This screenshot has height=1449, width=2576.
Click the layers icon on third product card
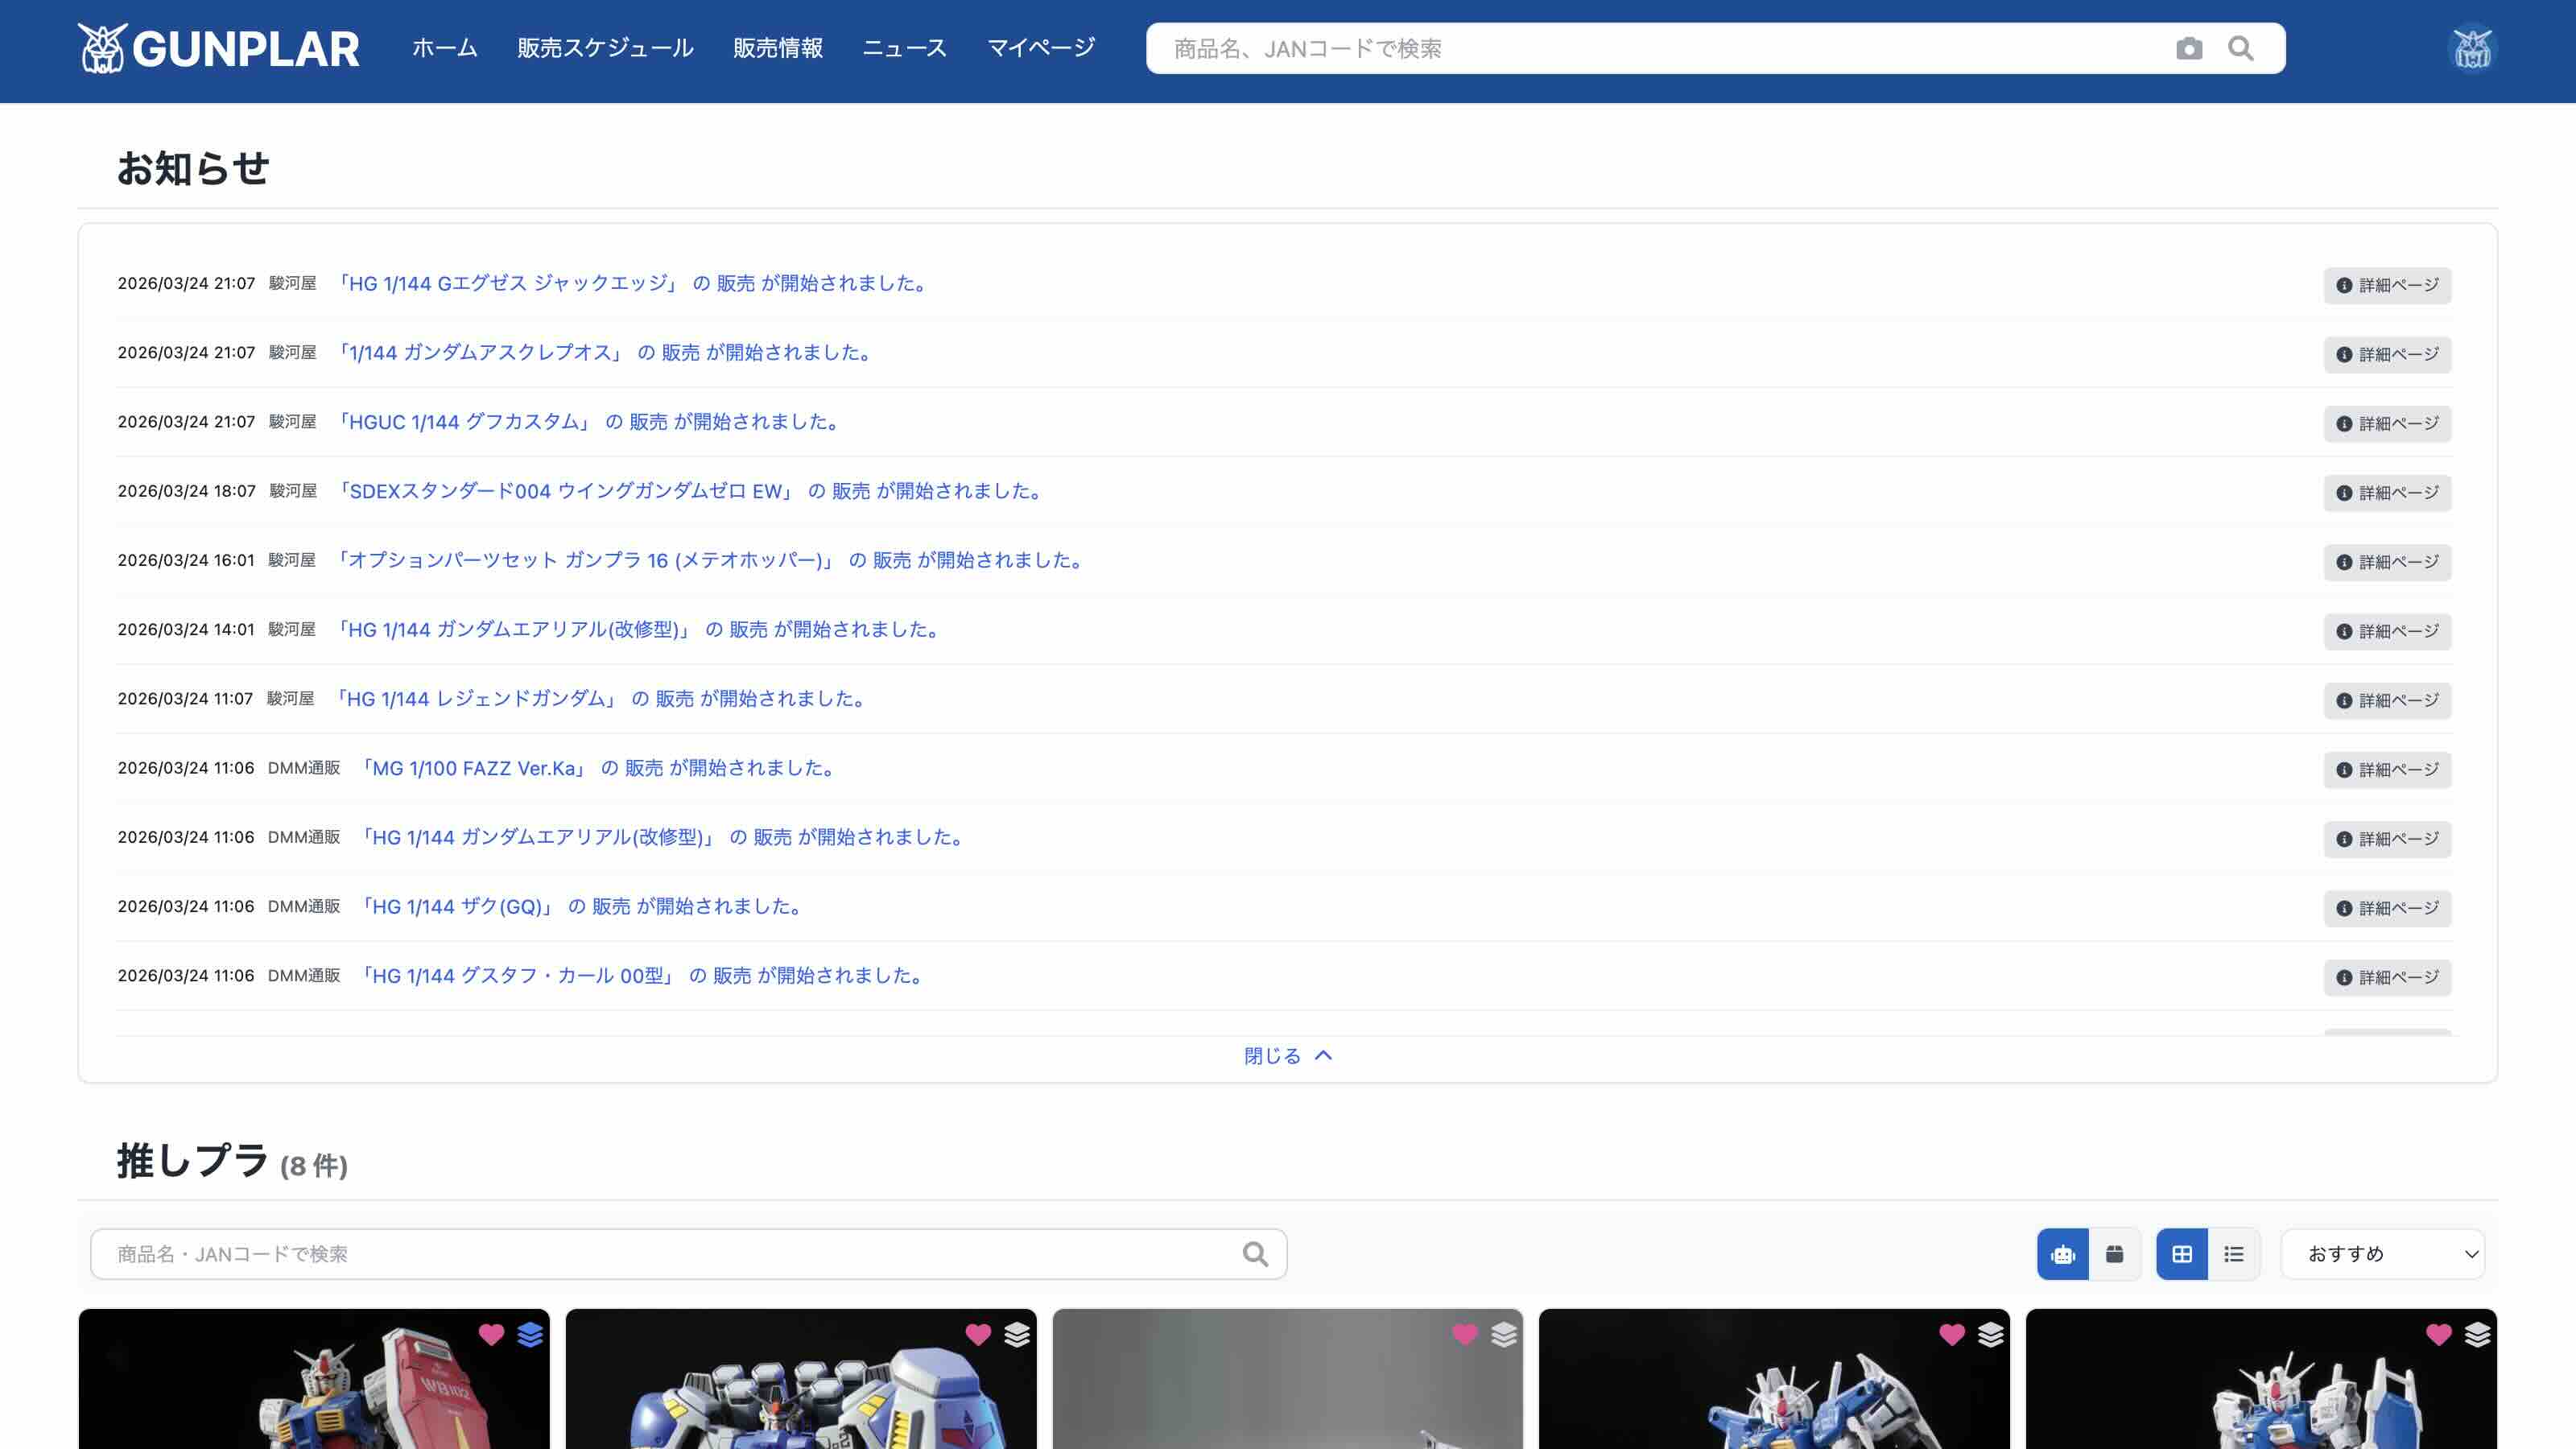tap(1504, 1334)
